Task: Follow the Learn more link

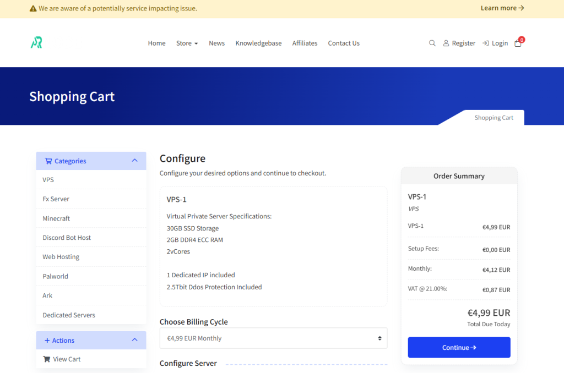Action: [x=502, y=8]
